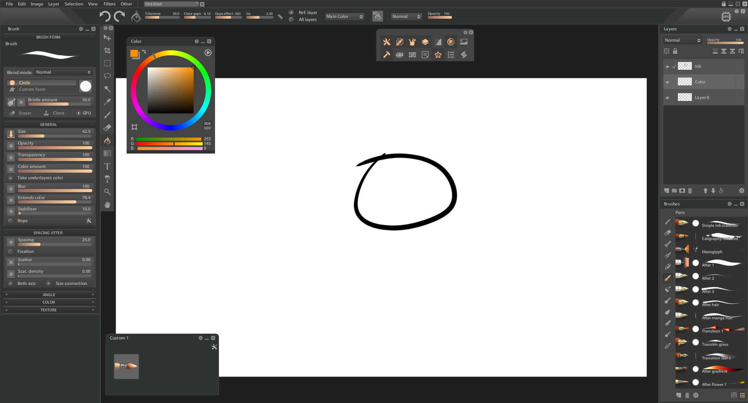The height and width of the screenshot is (403, 748).
Task: Toggle Take underlayers color option
Action: [11, 178]
